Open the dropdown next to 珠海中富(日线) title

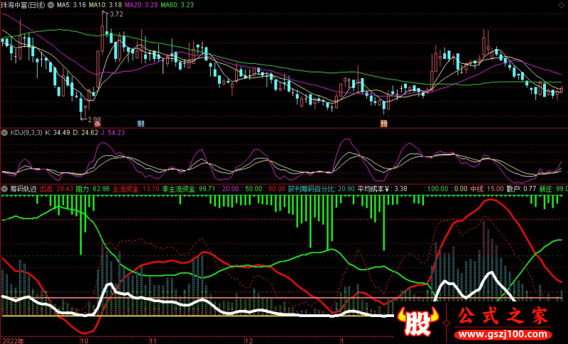pyautogui.click(x=50, y=5)
